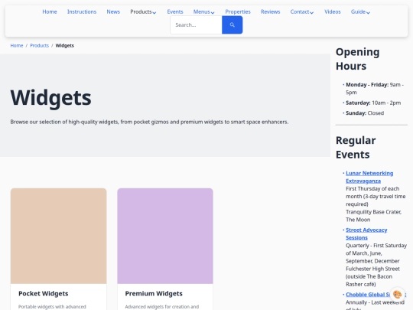
Task: Expand the Guide dropdown chevron
Action: tap(368, 12)
